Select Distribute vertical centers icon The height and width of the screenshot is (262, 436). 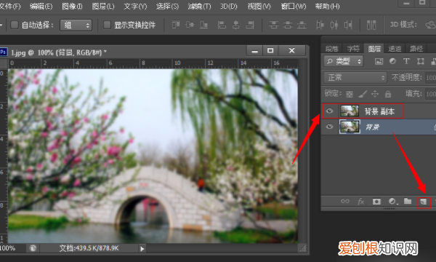point(288,25)
